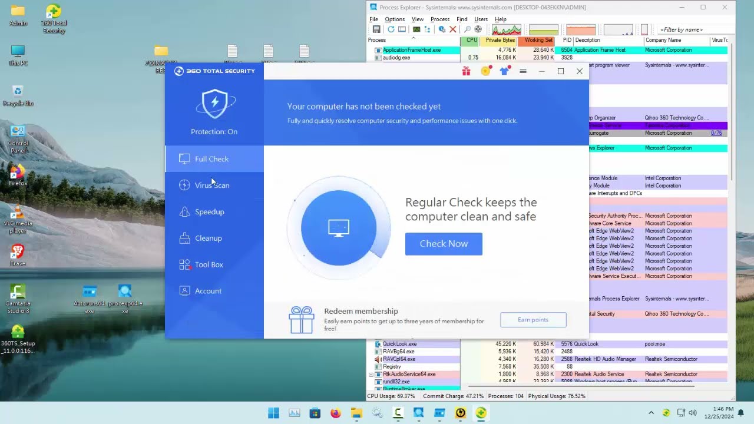Image resolution: width=754 pixels, height=424 pixels.
Task: Open orange physical memory graph in toolbar
Action: [x=581, y=29]
